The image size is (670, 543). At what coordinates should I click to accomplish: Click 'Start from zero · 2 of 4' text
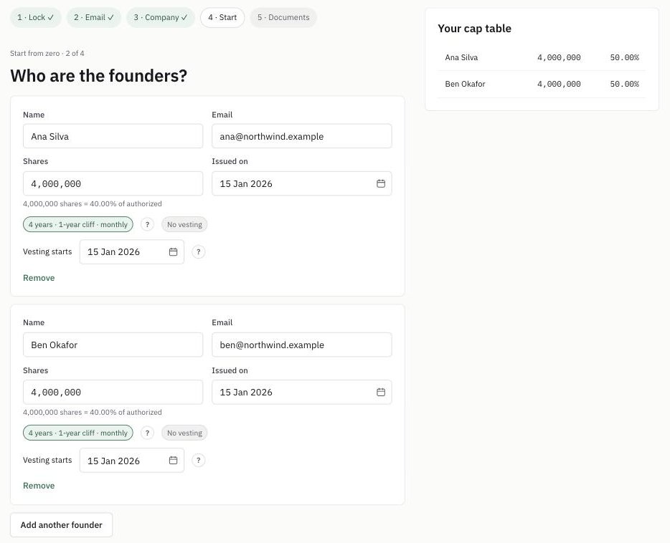[47, 53]
